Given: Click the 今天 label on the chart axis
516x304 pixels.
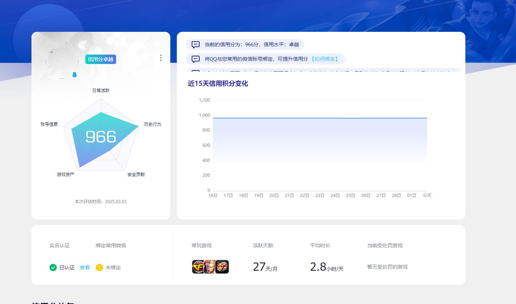Looking at the screenshot, I should tap(427, 195).
